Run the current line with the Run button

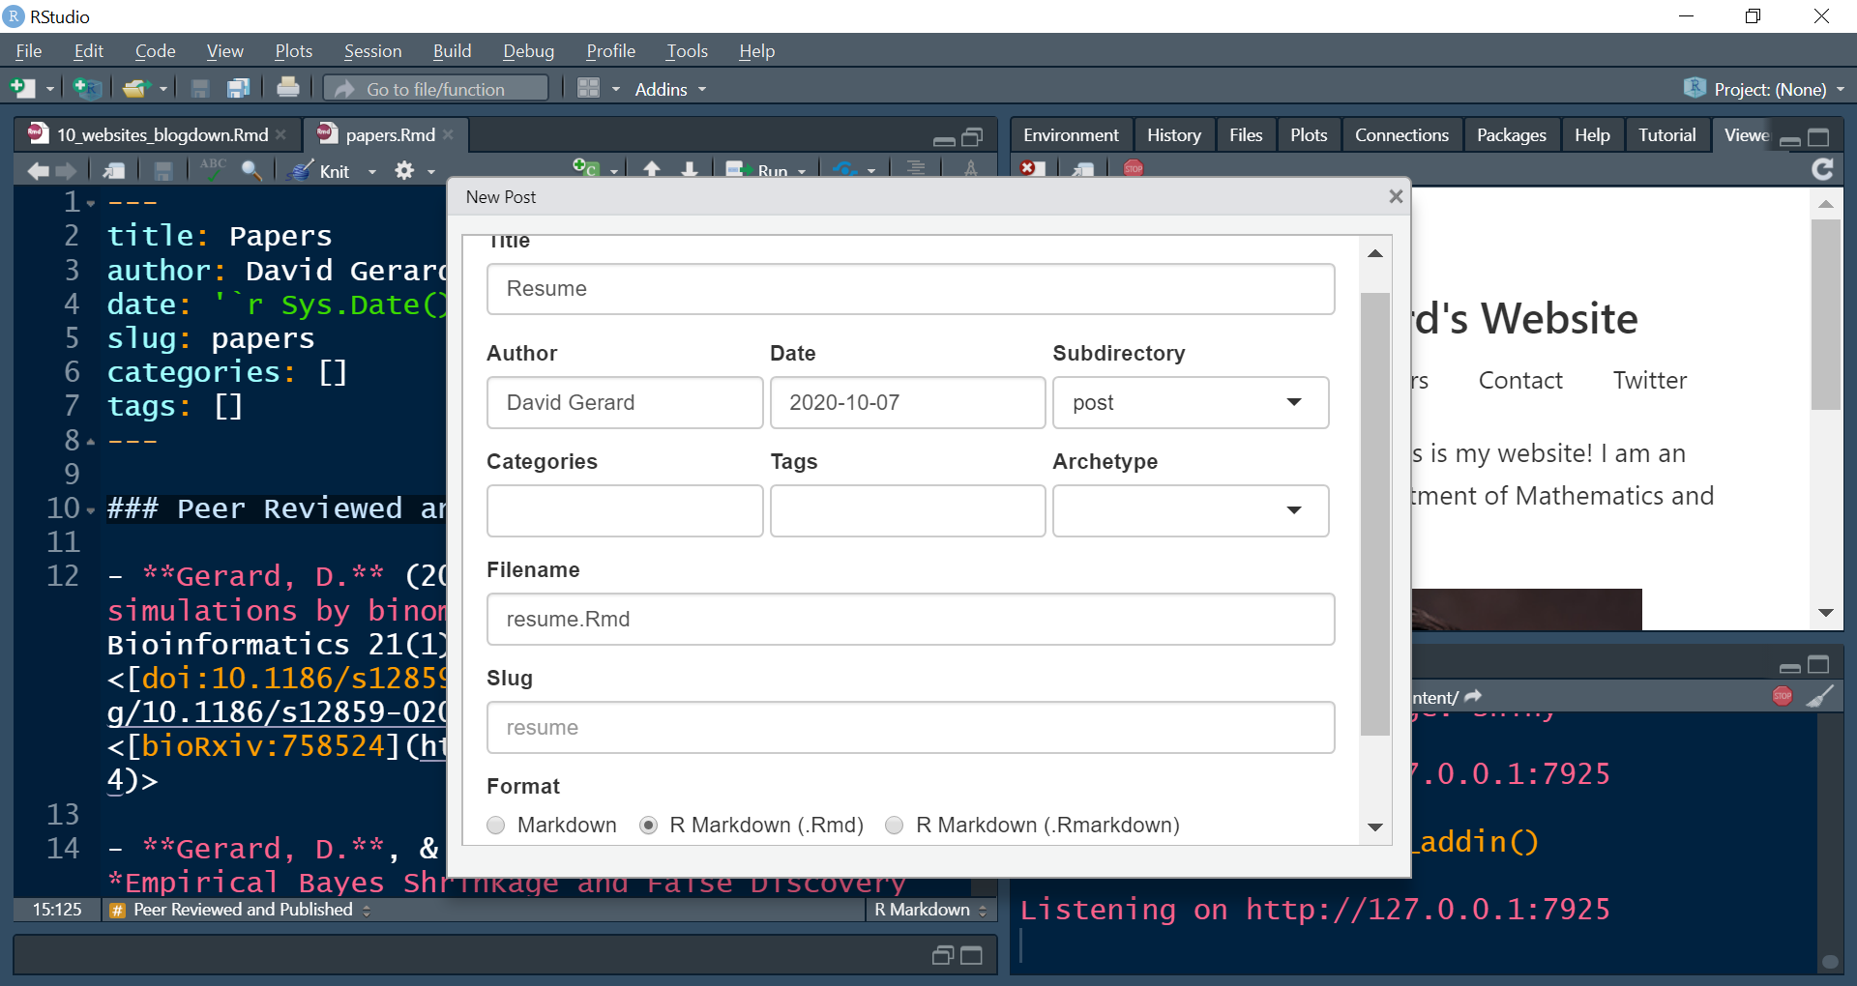click(757, 170)
